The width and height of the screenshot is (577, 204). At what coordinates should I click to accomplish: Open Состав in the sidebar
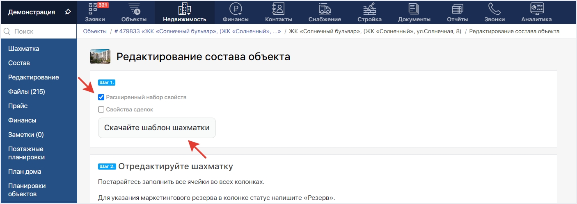(19, 63)
